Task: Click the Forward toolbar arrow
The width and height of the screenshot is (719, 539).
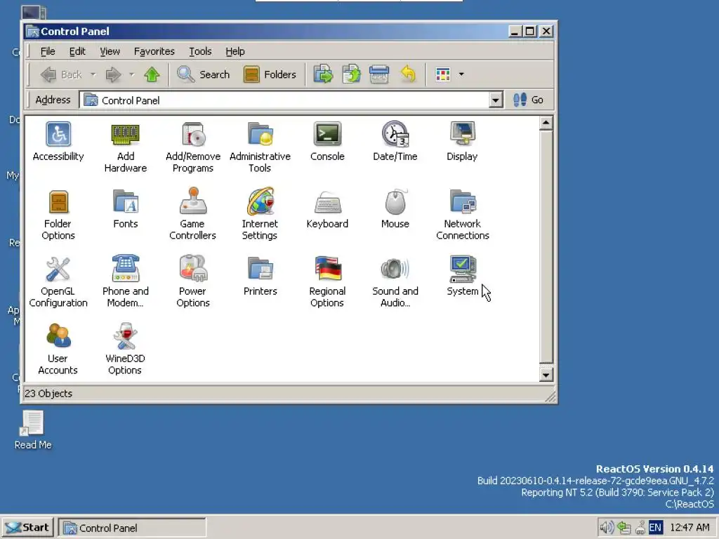Action: (x=113, y=74)
